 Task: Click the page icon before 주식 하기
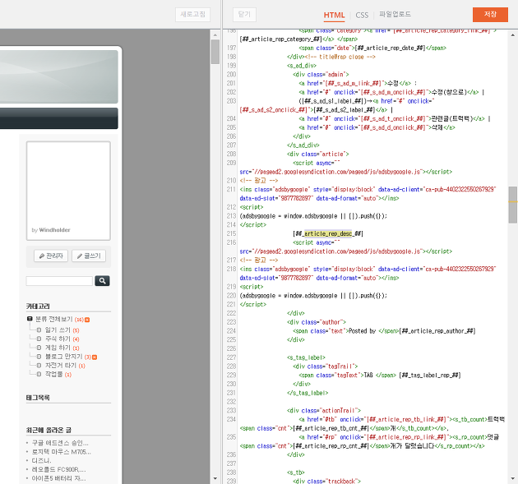[x=39, y=339]
